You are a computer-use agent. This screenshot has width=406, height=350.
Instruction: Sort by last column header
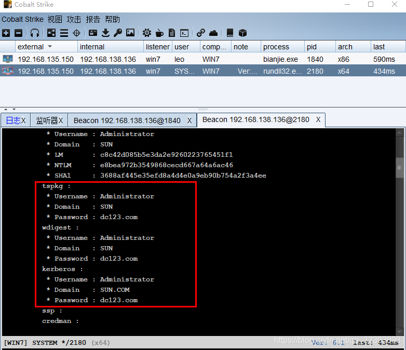(388, 47)
